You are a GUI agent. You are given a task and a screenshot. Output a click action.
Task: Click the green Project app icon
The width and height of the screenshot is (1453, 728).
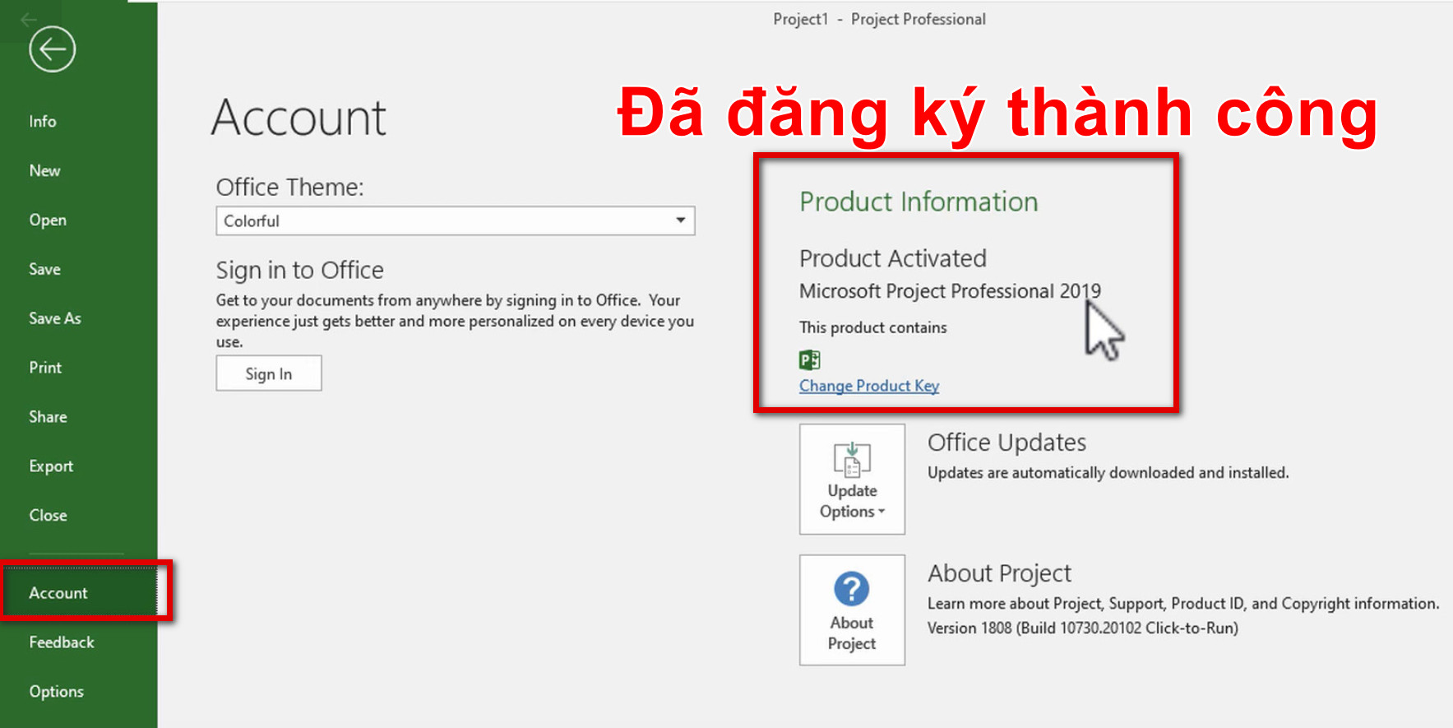[809, 359]
